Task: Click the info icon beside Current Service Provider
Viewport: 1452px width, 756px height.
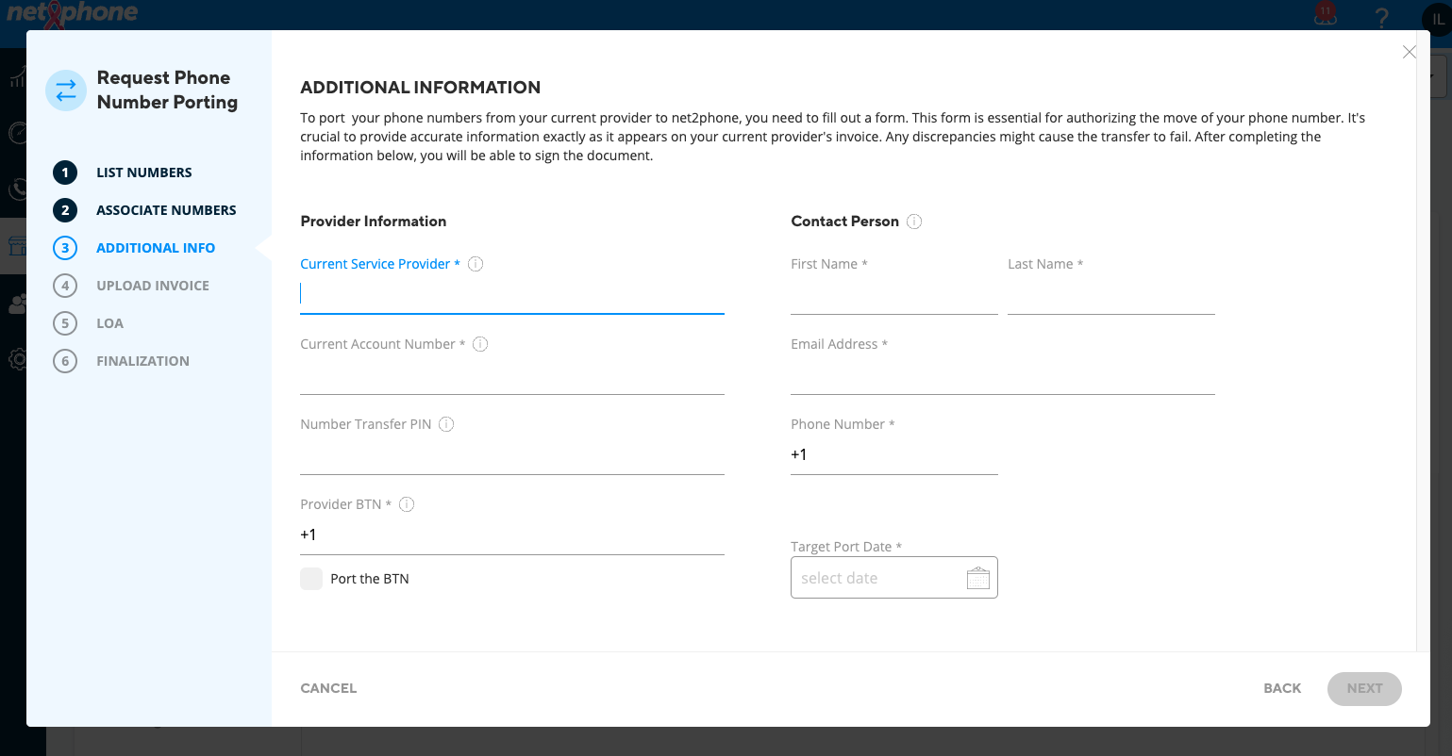Action: click(x=476, y=264)
